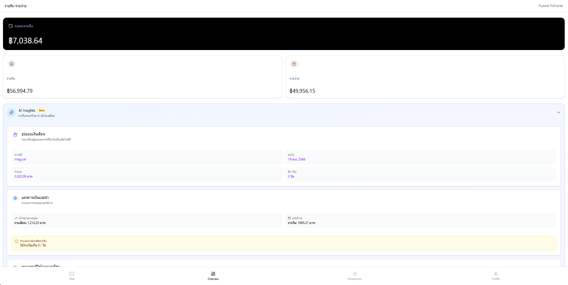Image resolution: width=568 pixels, height=285 pixels.
Task: Click the wallet icon on the balance card
Action: (11, 26)
